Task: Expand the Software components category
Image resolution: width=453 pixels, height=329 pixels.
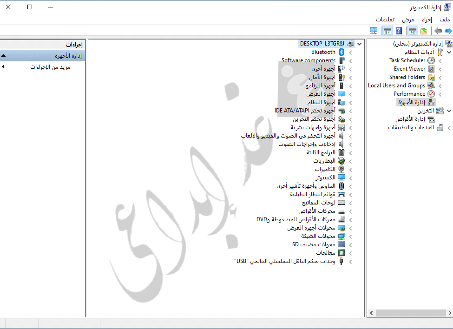Action: (x=350, y=61)
